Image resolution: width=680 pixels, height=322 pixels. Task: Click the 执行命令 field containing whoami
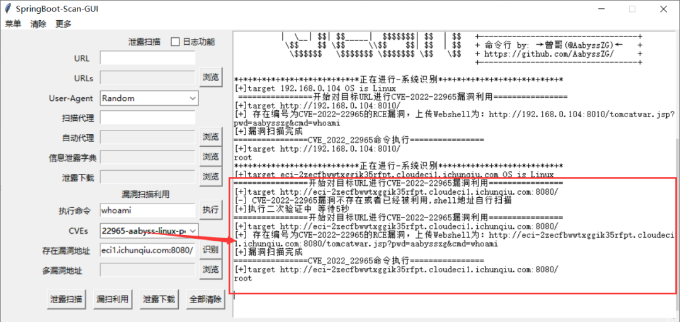[x=147, y=210]
